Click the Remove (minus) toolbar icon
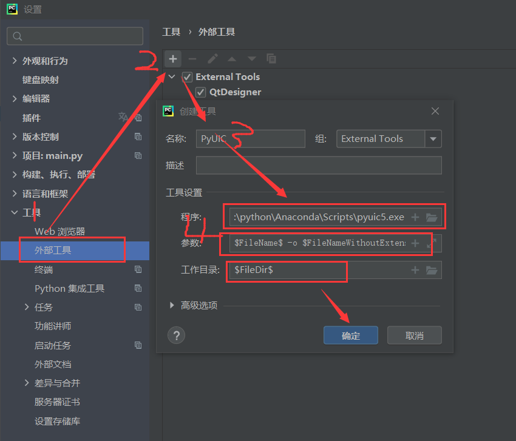 [192, 59]
